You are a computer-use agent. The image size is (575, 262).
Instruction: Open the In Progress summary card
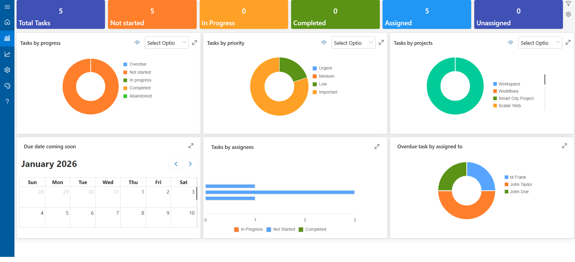[244, 14]
